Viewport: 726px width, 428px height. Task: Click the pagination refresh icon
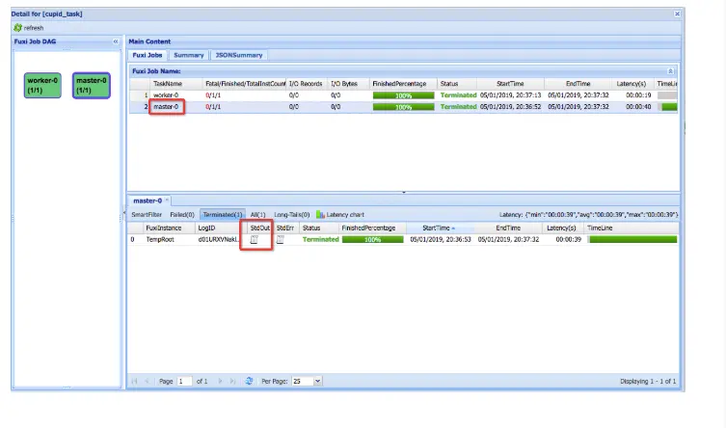click(x=249, y=382)
